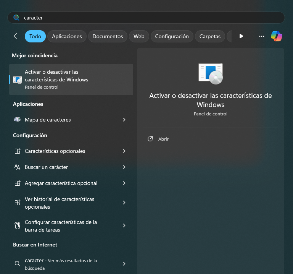The height and width of the screenshot is (274, 293).
Task: Click the Windows features icon in best match
Action: coord(18,80)
